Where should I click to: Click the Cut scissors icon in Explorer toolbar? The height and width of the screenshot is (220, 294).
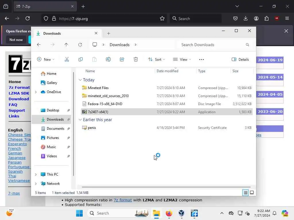click(67, 60)
